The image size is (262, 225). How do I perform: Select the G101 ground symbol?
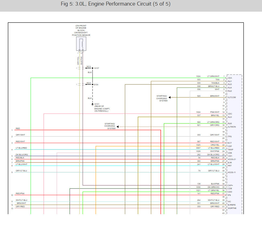[x=93, y=104]
